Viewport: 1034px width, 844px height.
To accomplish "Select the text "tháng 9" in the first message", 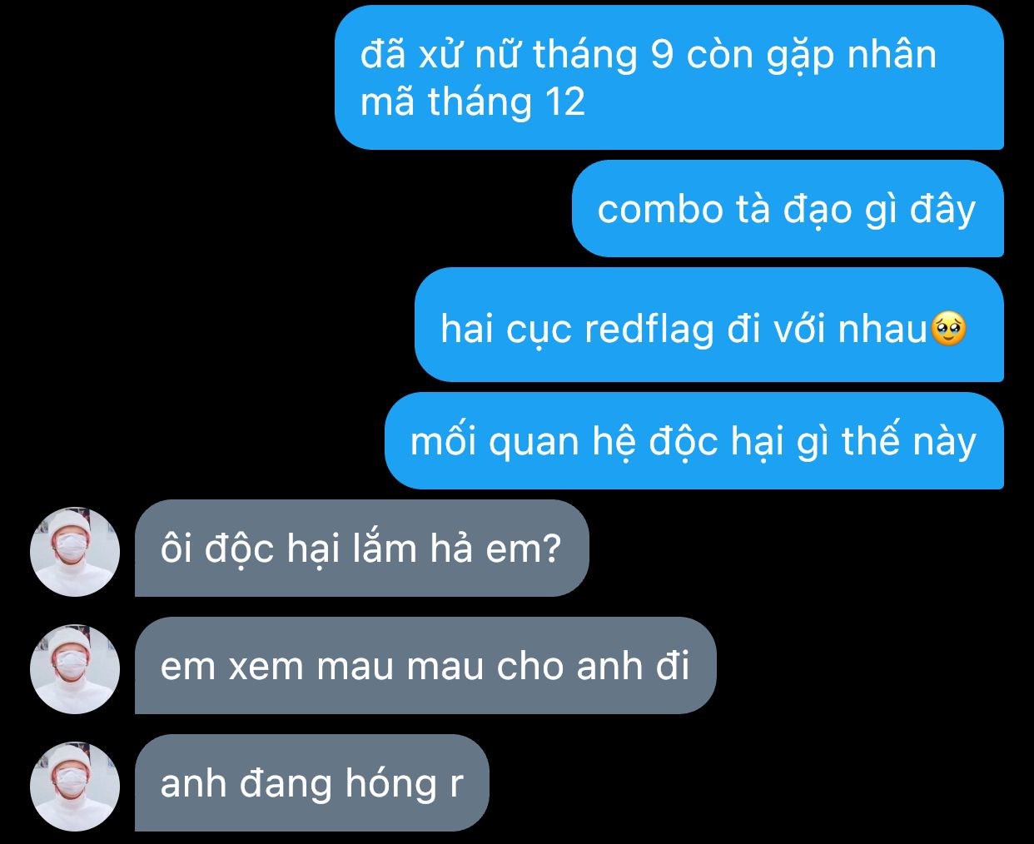I will click(x=603, y=54).
